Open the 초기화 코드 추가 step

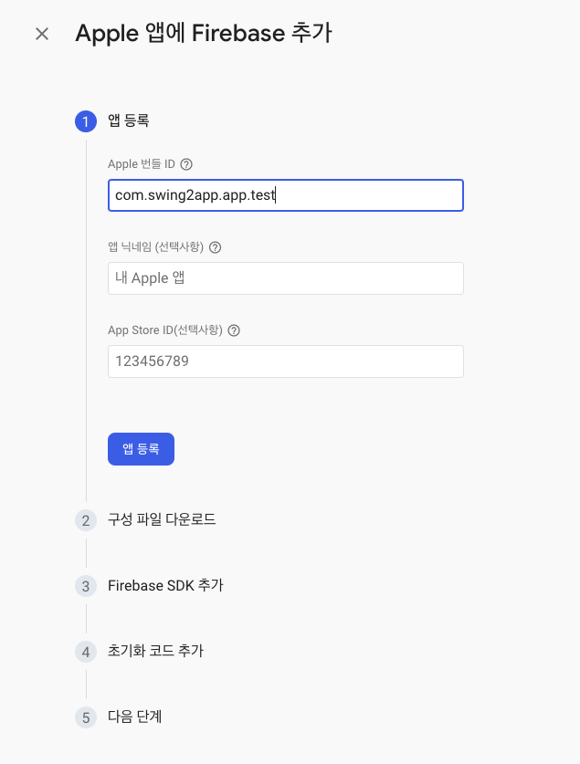155,651
